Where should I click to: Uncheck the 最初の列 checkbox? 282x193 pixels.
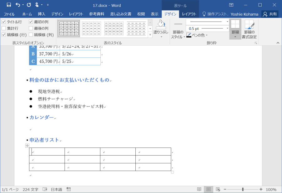click(31, 22)
